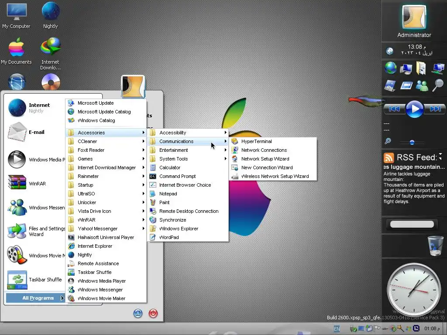Click the Internet Explorer icon in All Programs
This screenshot has width=447, height=335.
coord(71,246)
